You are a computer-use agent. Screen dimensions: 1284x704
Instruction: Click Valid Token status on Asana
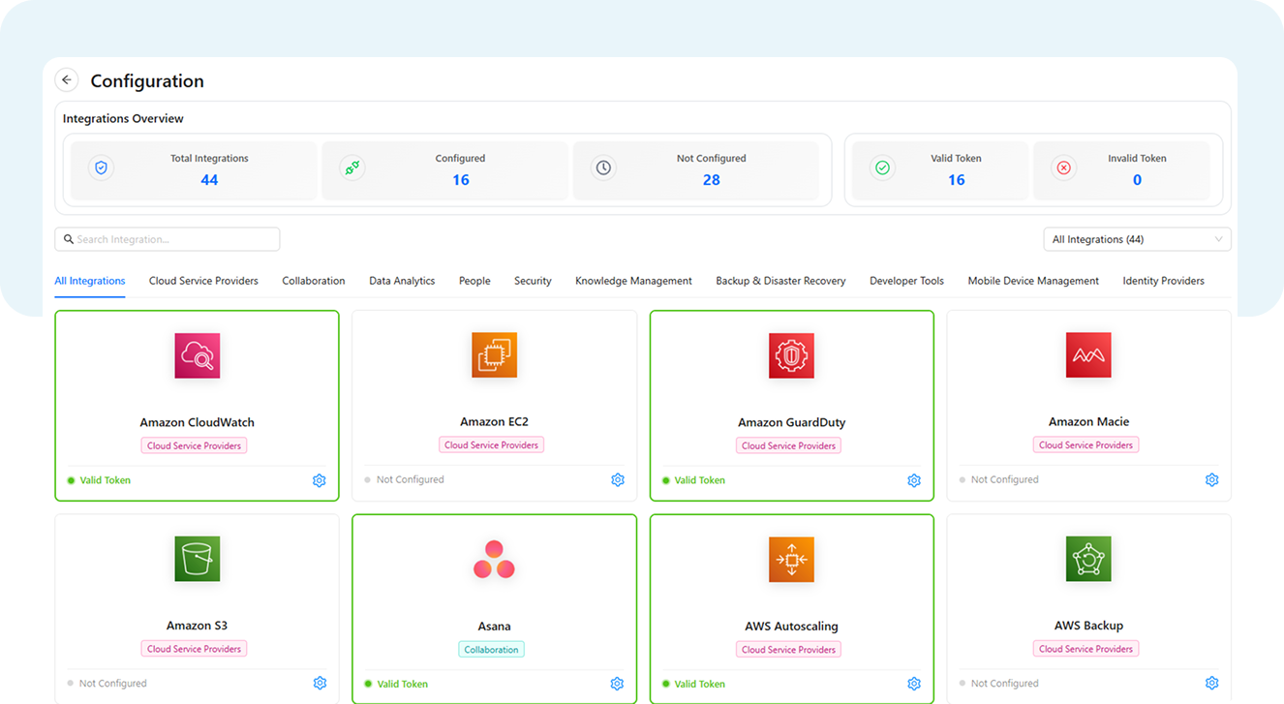click(x=396, y=684)
